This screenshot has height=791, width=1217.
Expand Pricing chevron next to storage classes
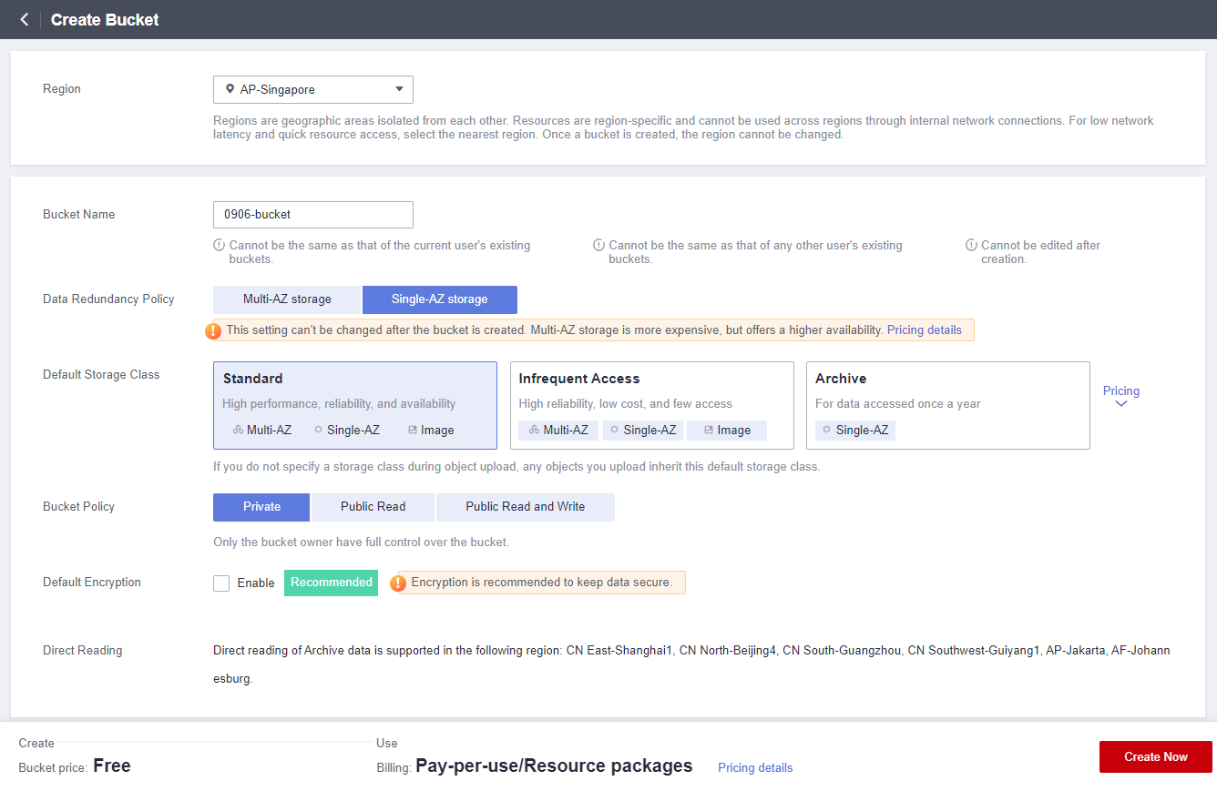coord(1120,403)
